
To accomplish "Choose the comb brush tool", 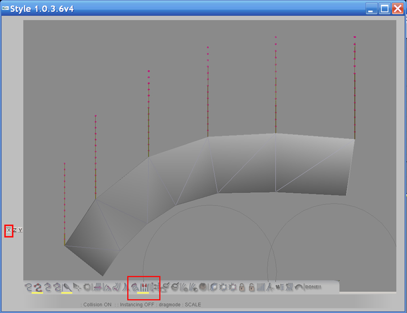I will [67, 287].
